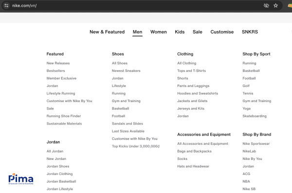Select ACG under Shop By Brand
The height and width of the screenshot is (193, 292).
pos(246,174)
